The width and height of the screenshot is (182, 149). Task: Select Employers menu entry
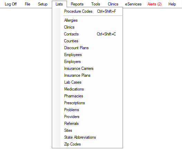[87, 62]
